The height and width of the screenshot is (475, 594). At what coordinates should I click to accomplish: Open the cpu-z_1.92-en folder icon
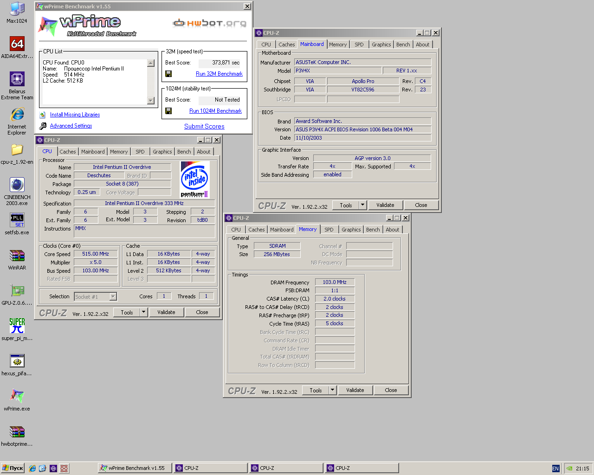click(x=17, y=154)
